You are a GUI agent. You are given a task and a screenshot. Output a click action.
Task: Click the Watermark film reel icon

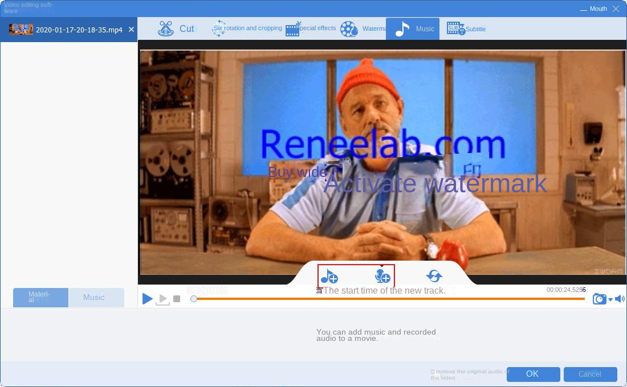pyautogui.click(x=349, y=29)
